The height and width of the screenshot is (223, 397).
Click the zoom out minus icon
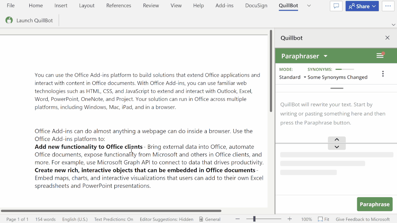(238, 219)
